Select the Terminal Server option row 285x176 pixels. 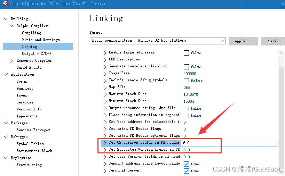(124, 170)
